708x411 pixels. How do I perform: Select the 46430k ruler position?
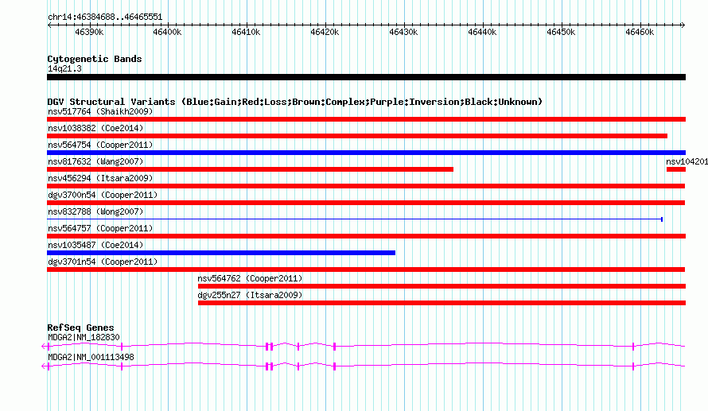coord(403,32)
